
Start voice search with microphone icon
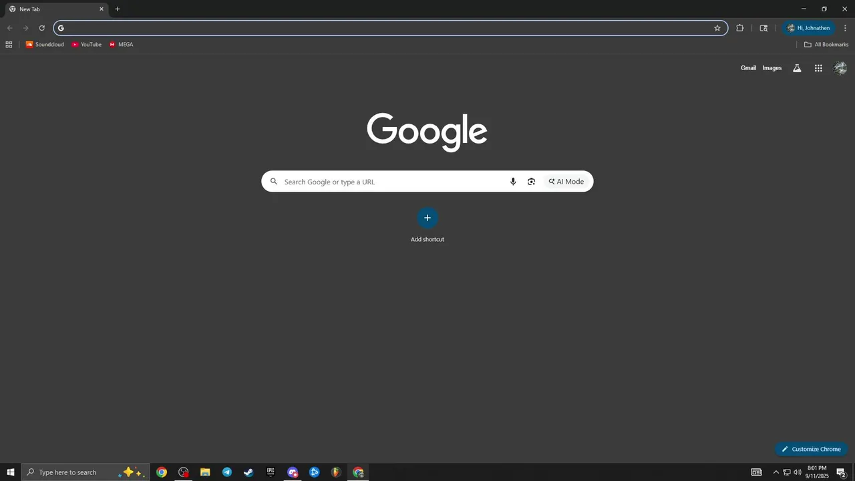click(513, 182)
